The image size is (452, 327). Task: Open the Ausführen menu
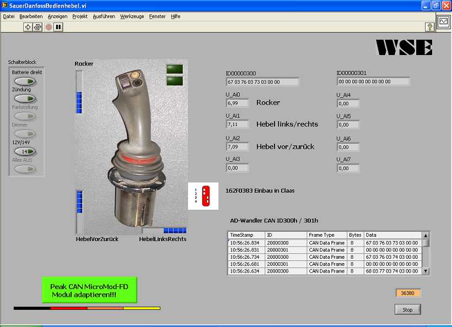(x=104, y=17)
